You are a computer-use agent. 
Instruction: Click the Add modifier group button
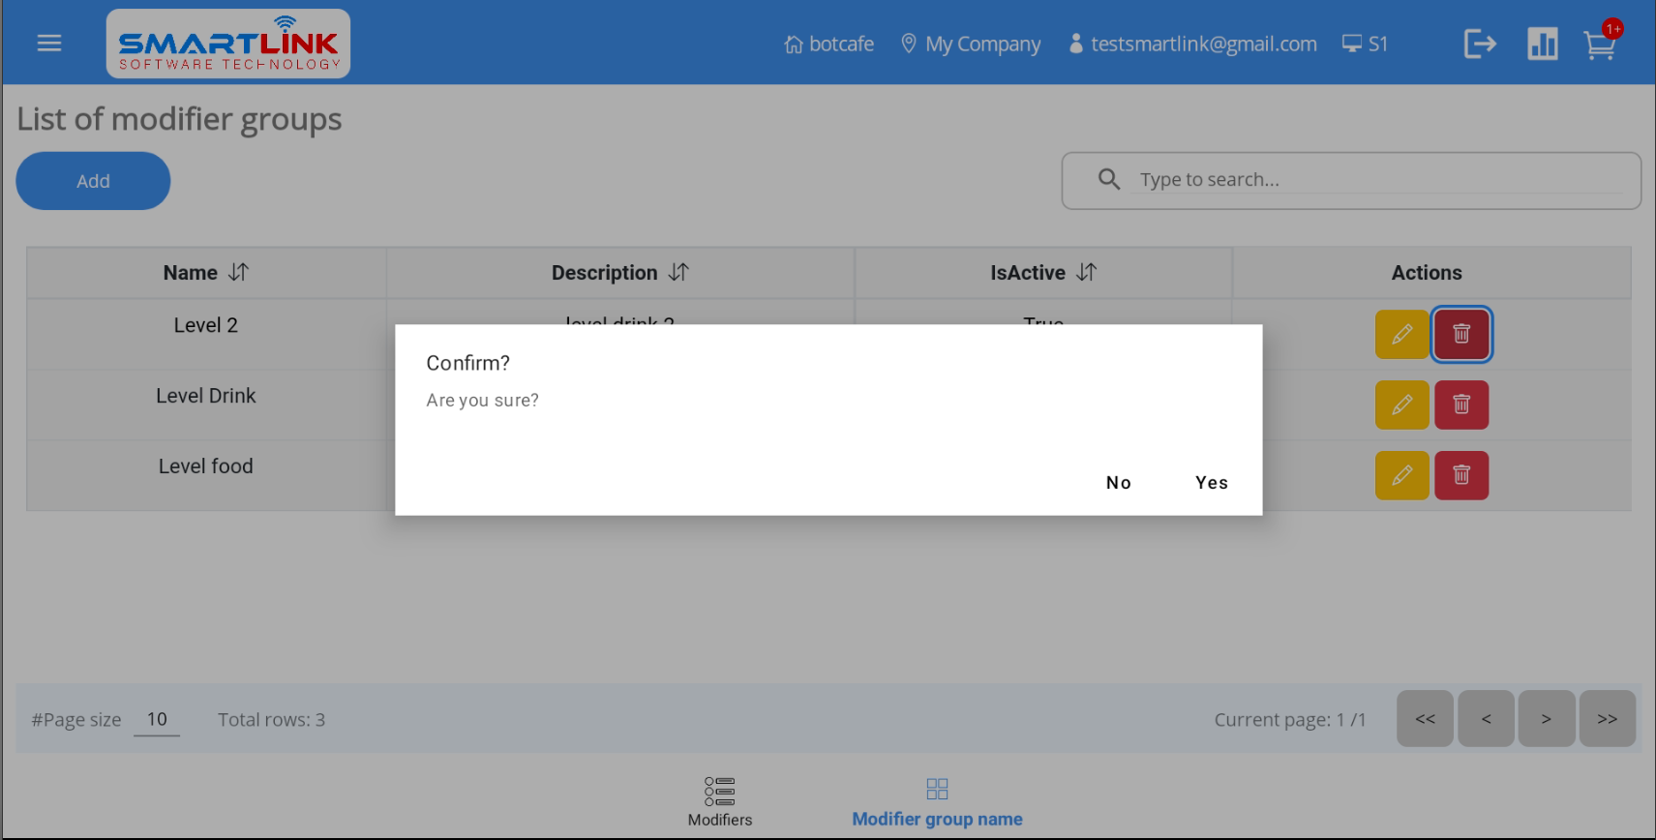coord(93,181)
